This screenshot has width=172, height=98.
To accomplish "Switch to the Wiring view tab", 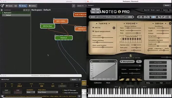I will [x=23, y=6].
